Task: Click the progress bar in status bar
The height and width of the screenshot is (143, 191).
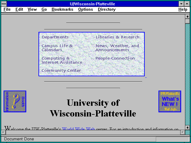Action: pyautogui.click(x=172, y=139)
